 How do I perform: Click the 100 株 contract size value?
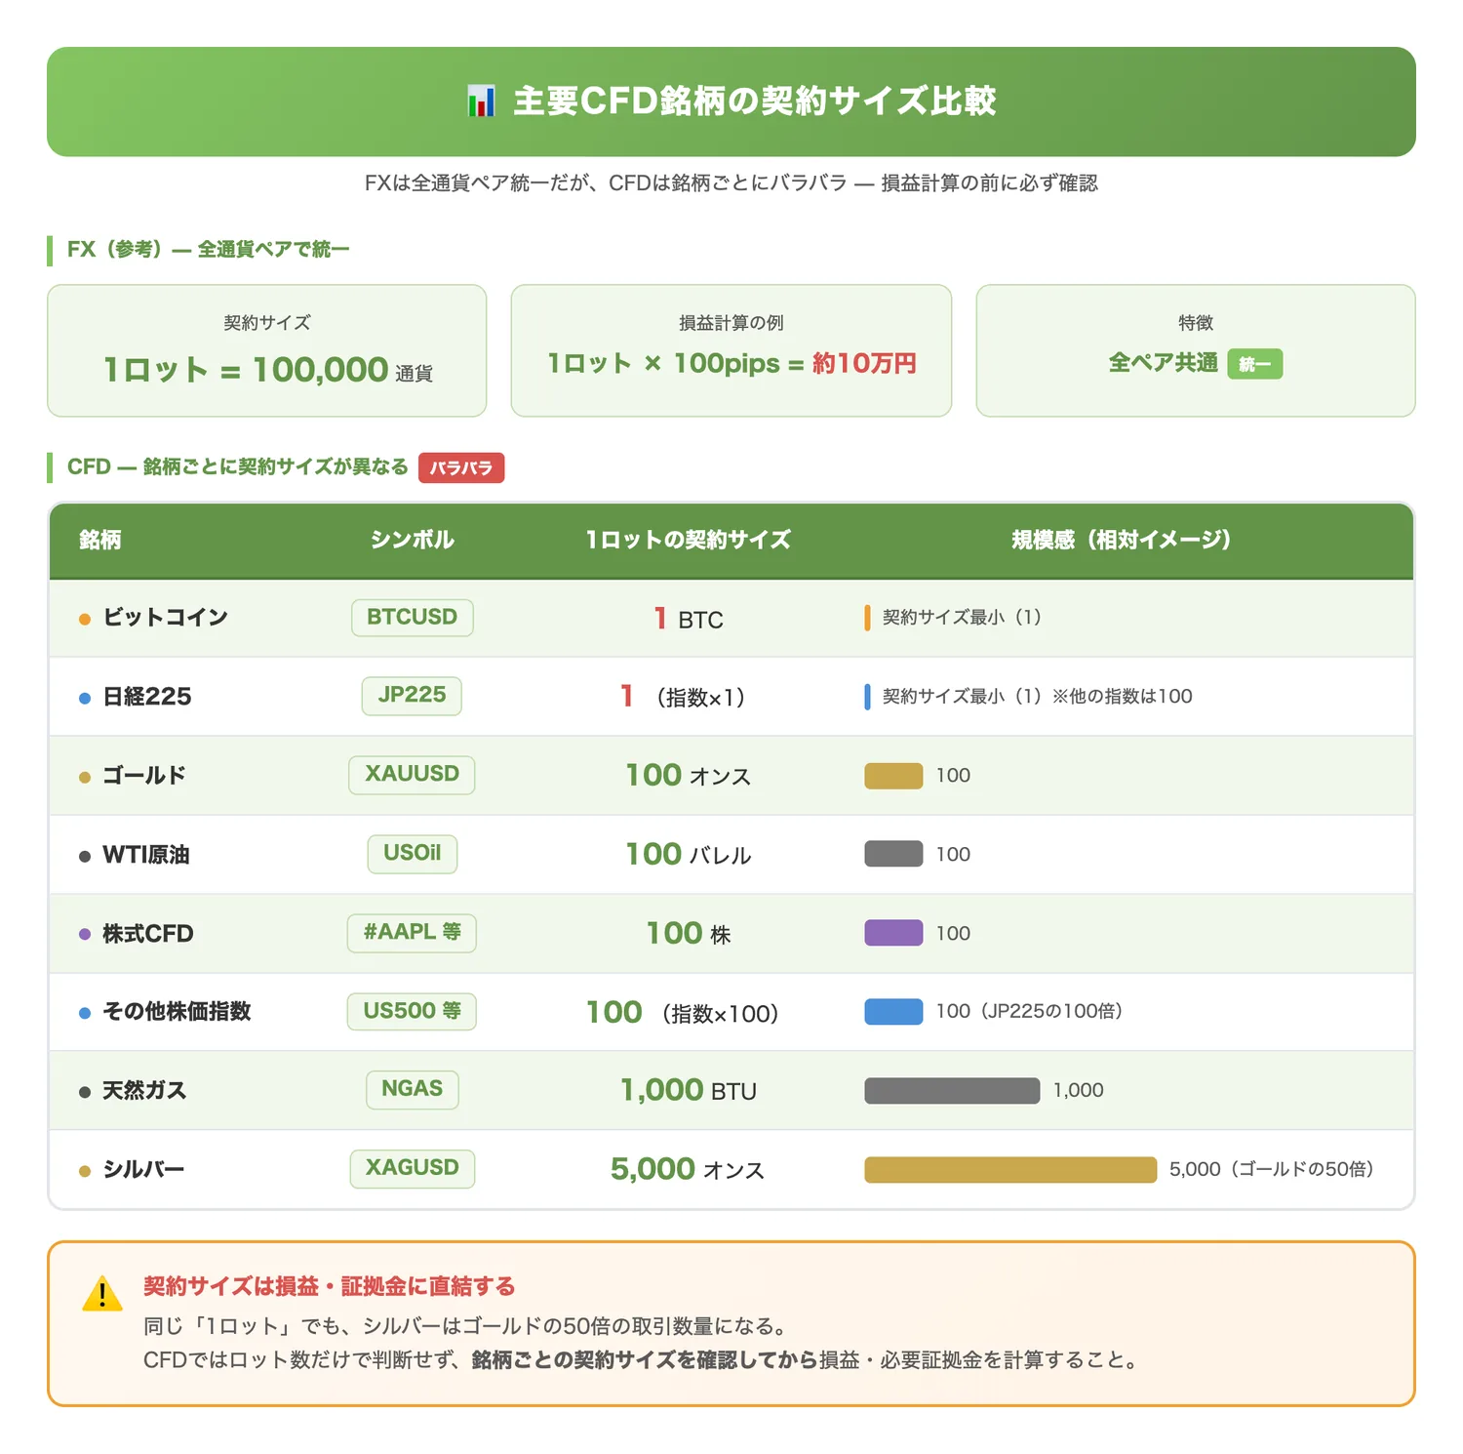689,934
